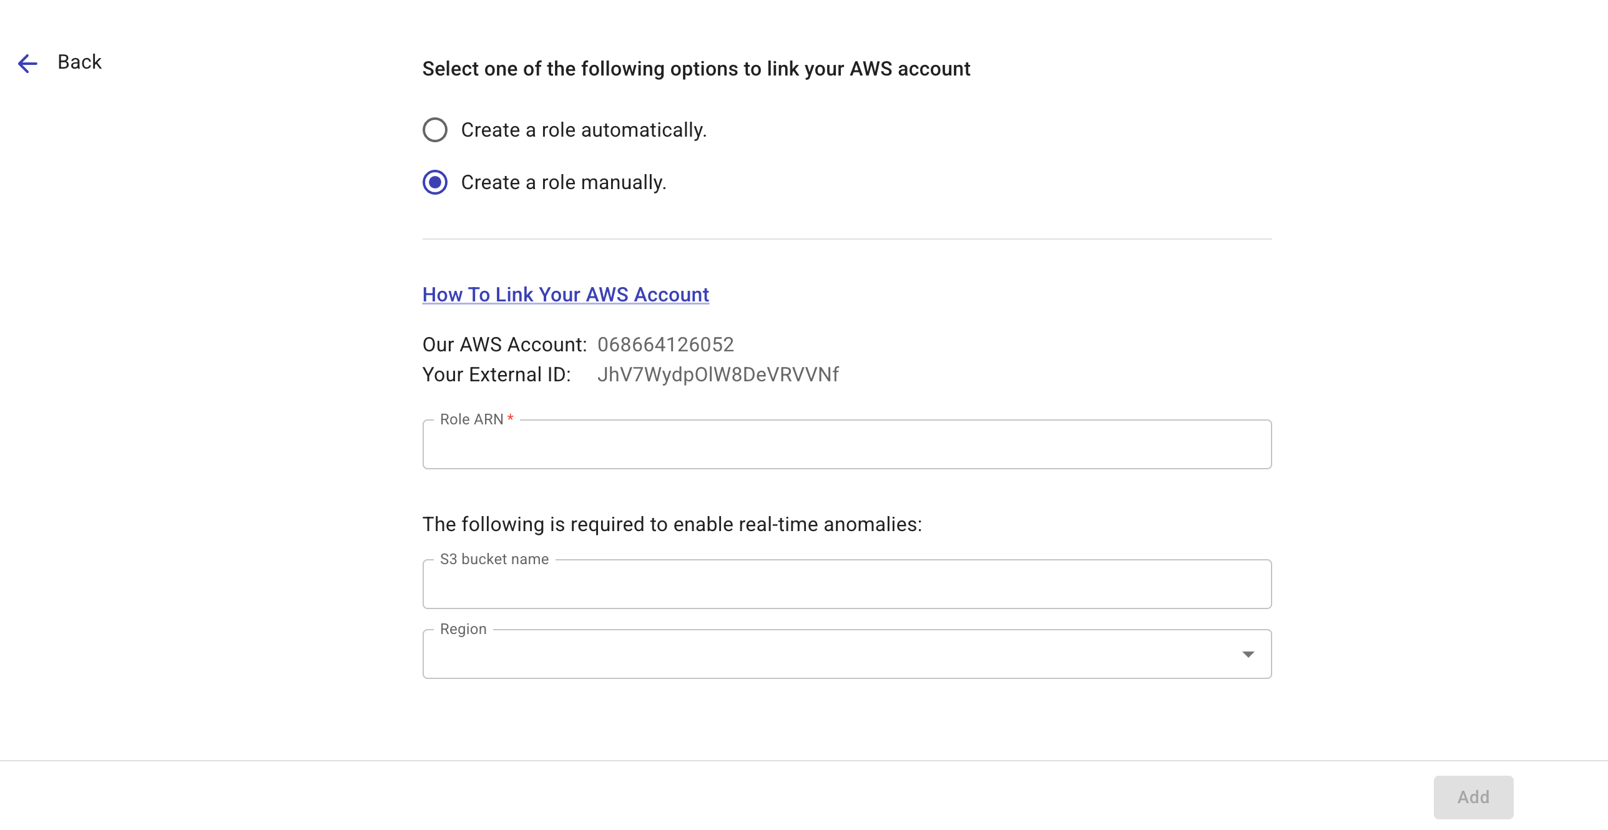This screenshot has width=1608, height=830.
Task: Click the heading about linking your AWS account
Action: tap(696, 69)
